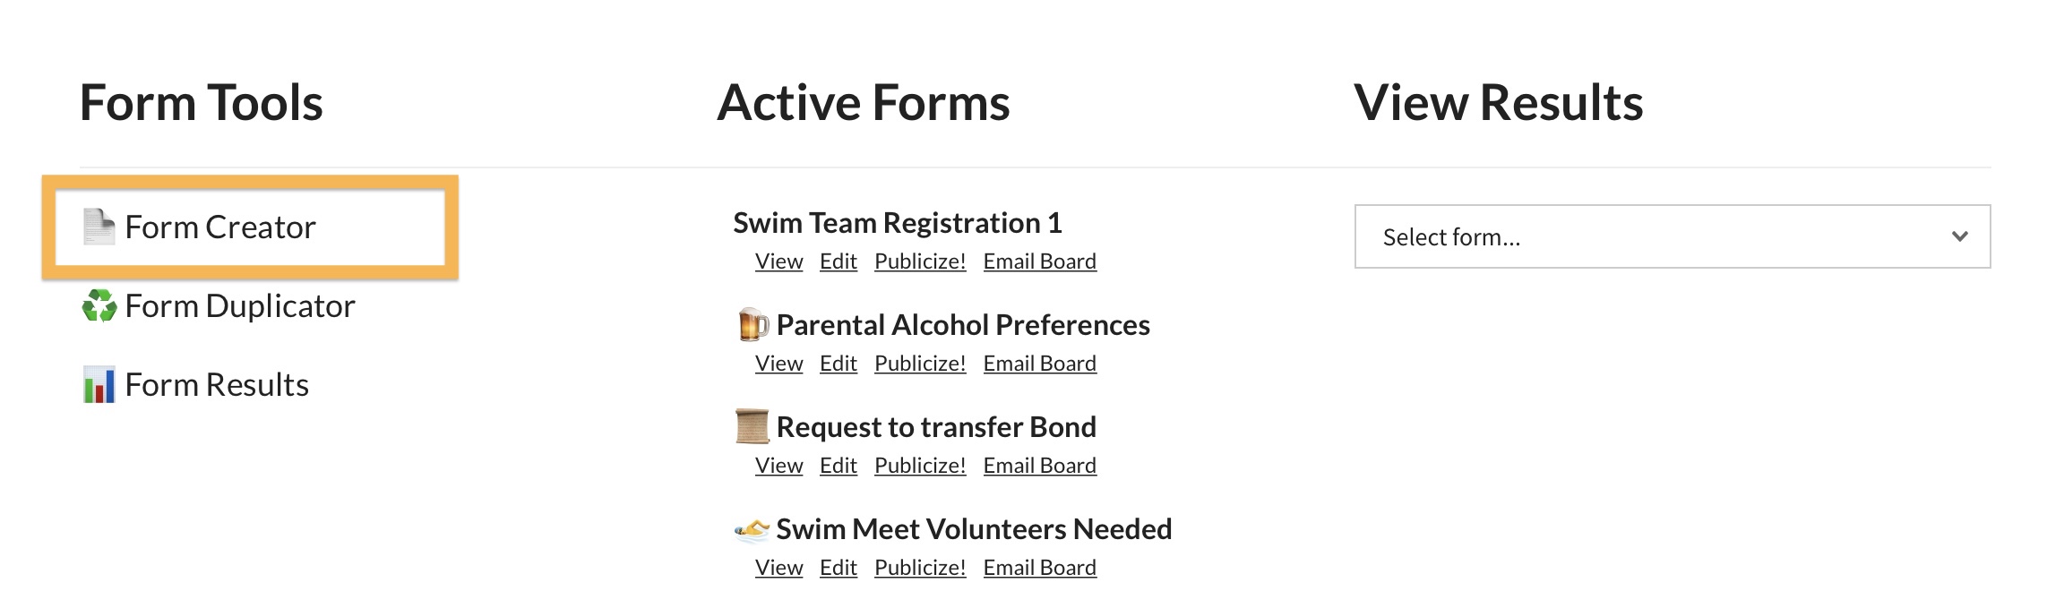Click the beer mug icon
This screenshot has width=2064, height=600.
click(x=752, y=324)
